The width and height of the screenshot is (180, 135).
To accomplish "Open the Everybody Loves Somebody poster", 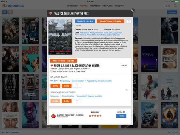I will pyautogui.click(x=30, y=87).
